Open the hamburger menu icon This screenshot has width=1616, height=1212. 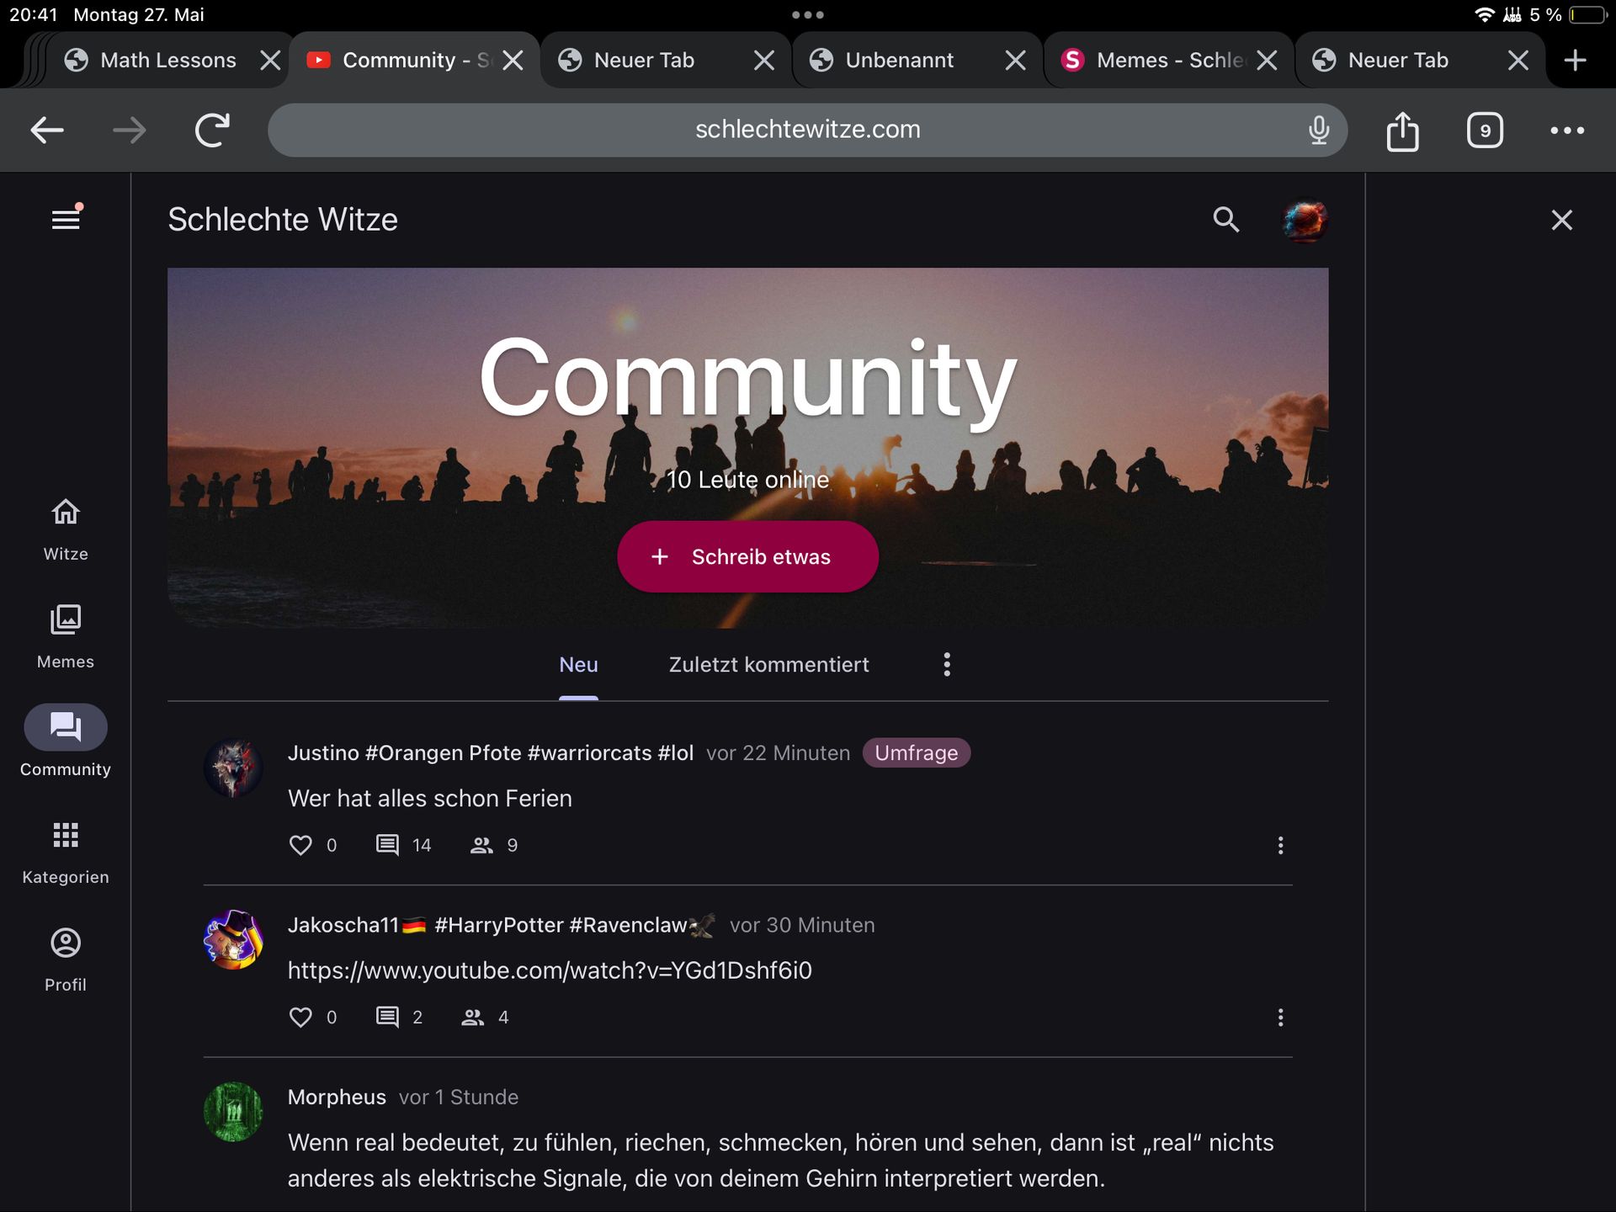point(65,219)
